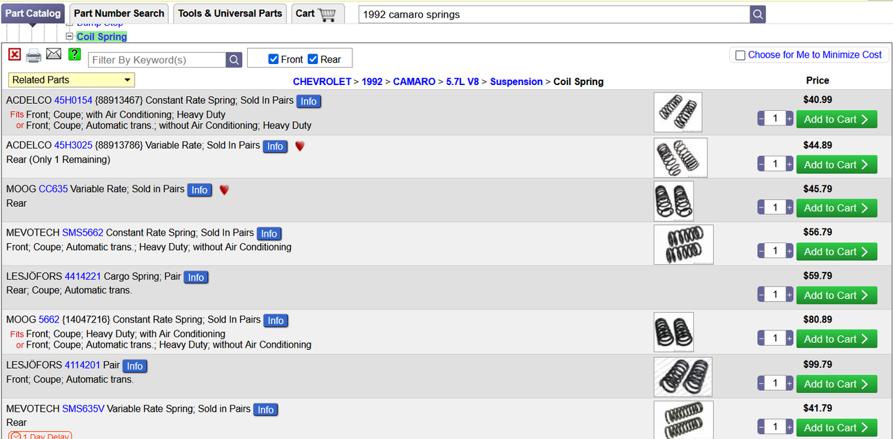Click the MOOG 5662 spring thumbnail
The height and width of the screenshot is (439, 893).
[x=673, y=331]
